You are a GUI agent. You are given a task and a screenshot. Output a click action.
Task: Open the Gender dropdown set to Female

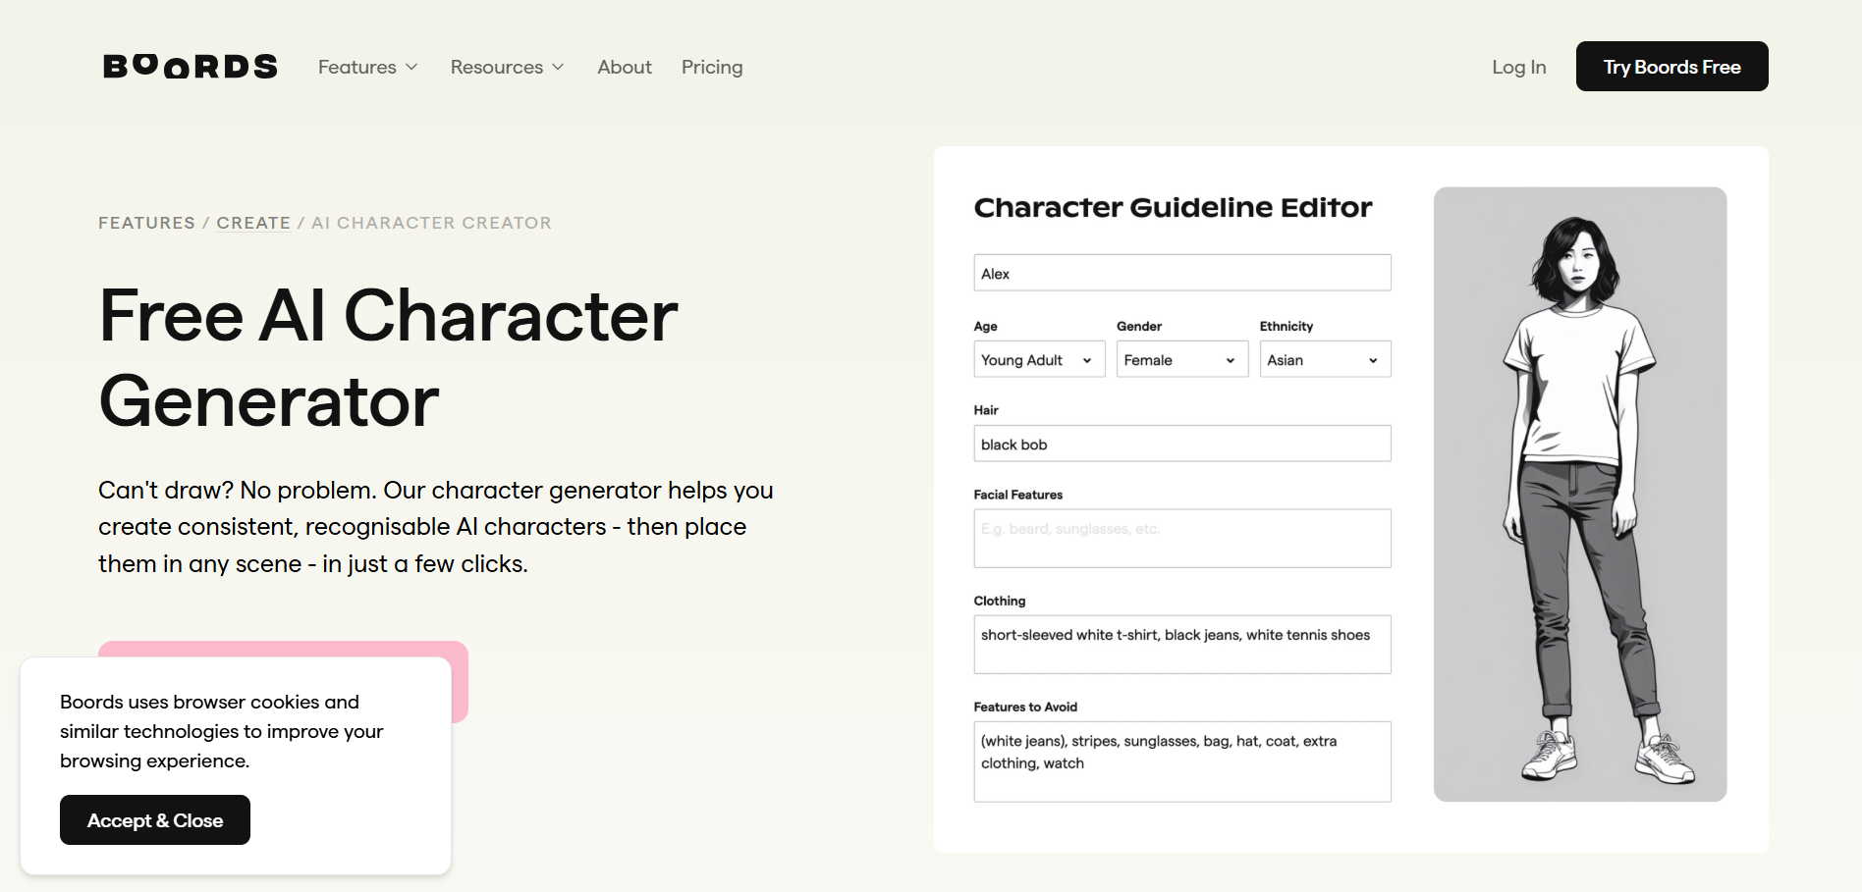point(1181,359)
